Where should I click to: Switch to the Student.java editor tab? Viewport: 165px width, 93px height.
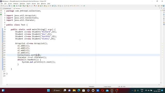[7, 9]
